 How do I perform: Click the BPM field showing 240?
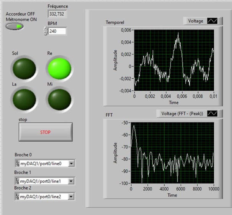(x=57, y=31)
